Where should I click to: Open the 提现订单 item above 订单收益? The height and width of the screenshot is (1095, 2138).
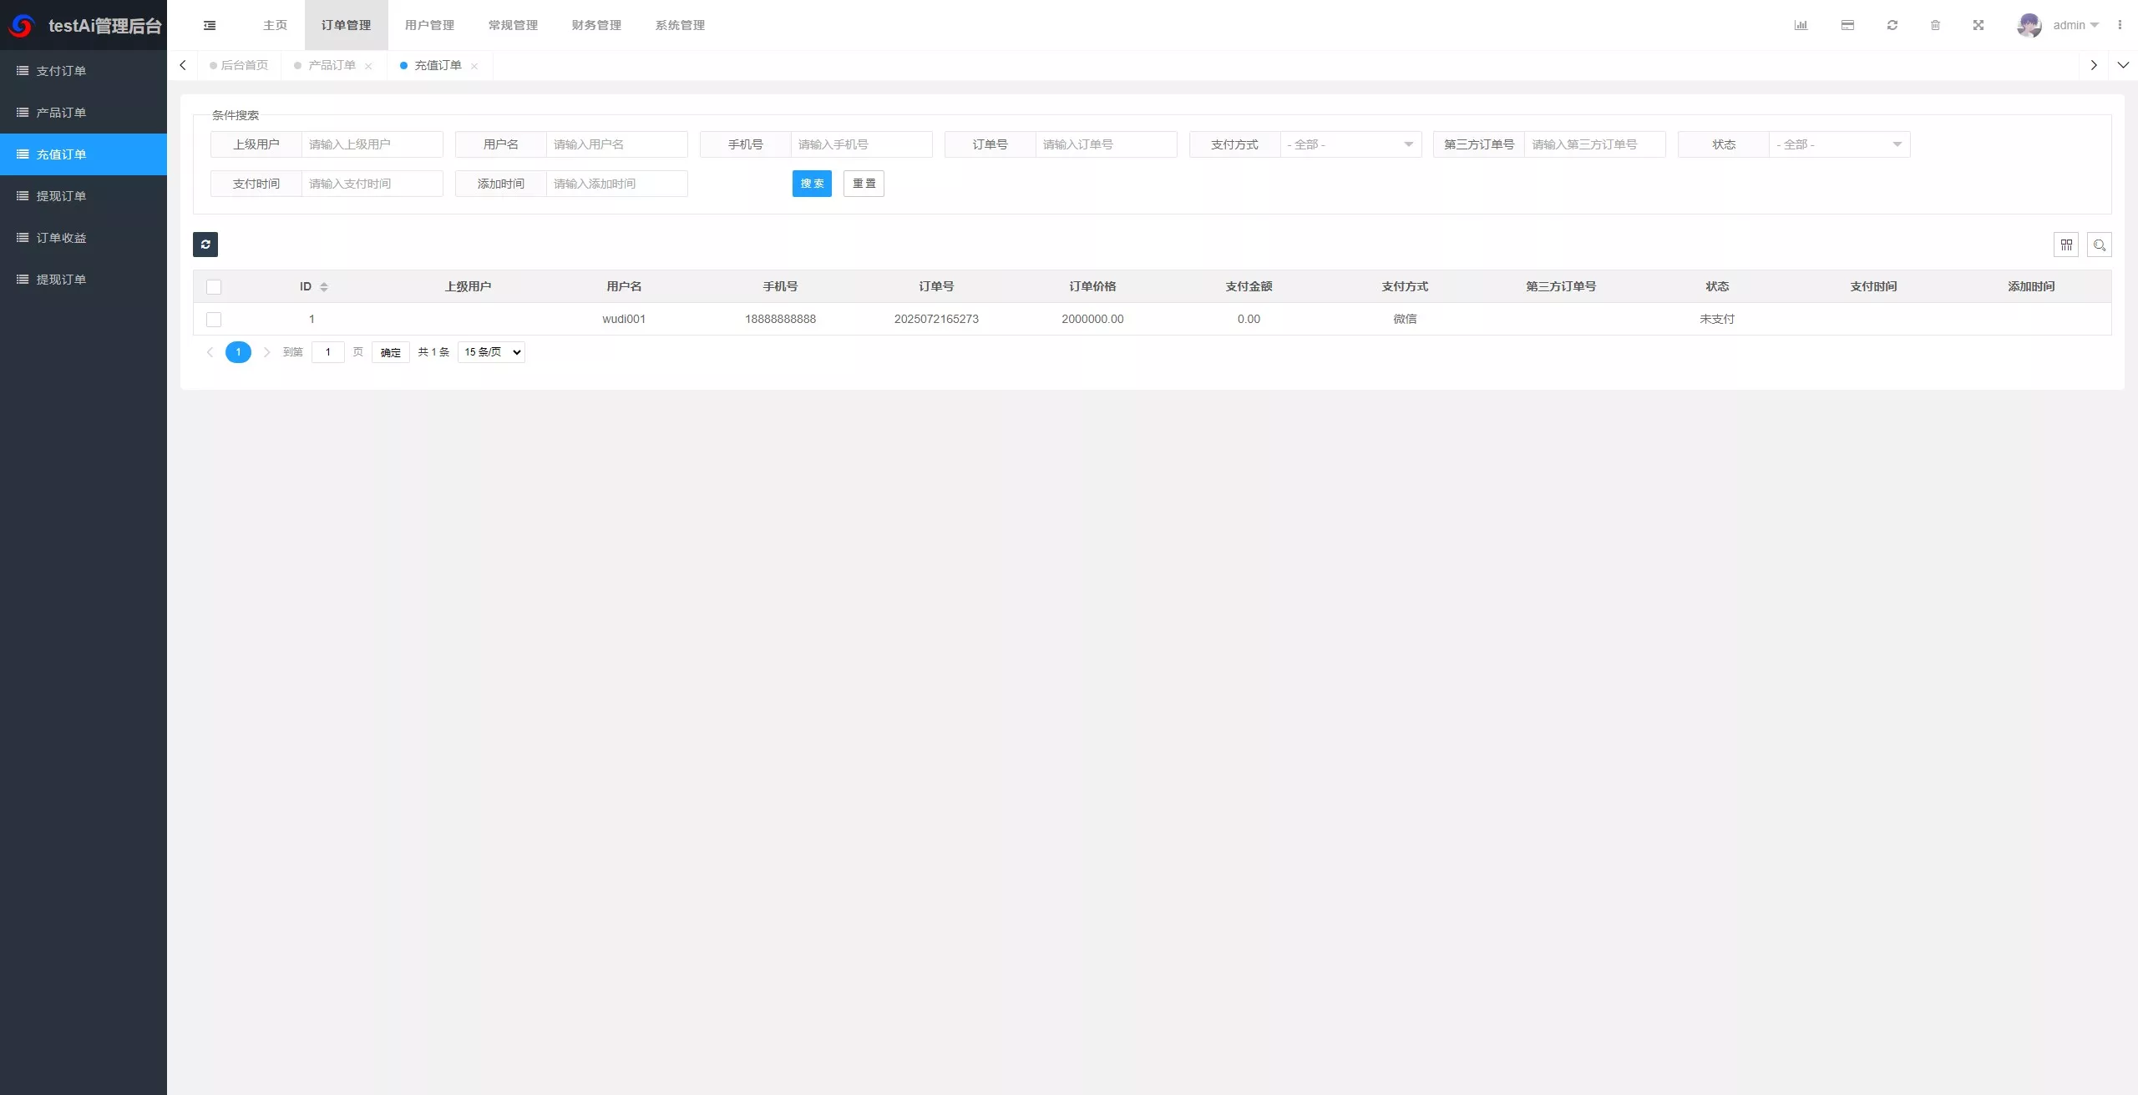point(84,196)
